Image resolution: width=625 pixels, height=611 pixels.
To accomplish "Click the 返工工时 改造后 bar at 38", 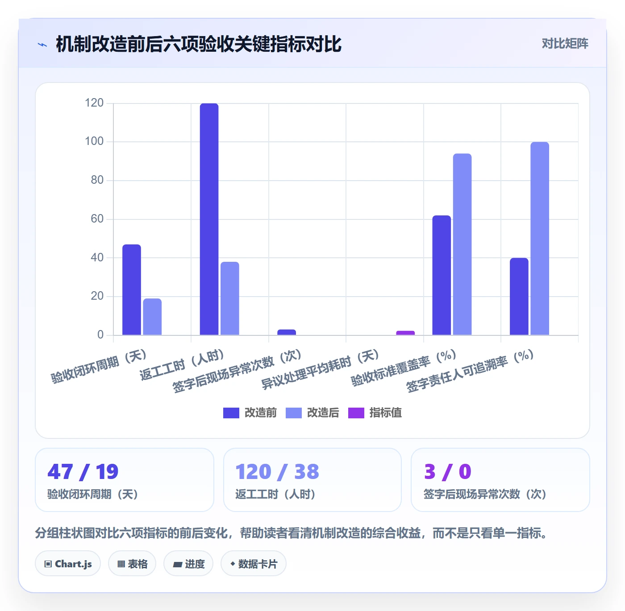I will click(x=230, y=298).
